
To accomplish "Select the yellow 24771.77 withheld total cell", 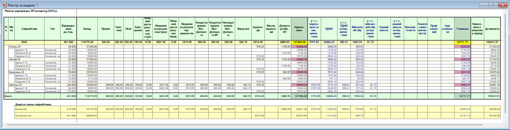I will click(x=462, y=42).
